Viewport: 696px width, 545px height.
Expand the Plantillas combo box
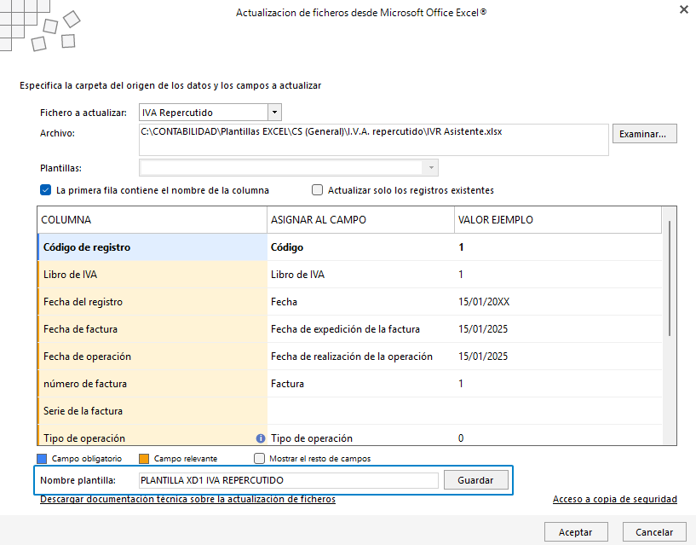coord(431,167)
